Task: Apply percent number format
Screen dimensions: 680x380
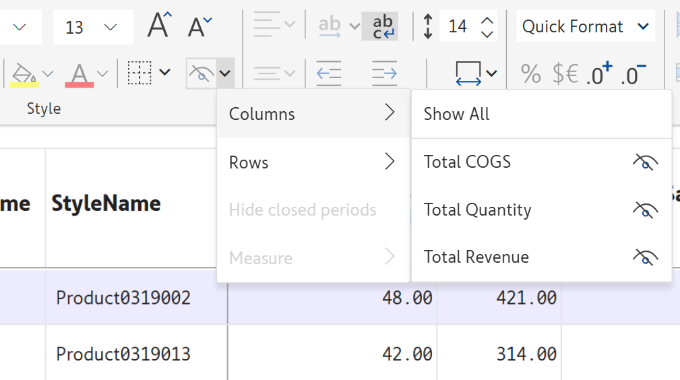Action: [x=531, y=73]
